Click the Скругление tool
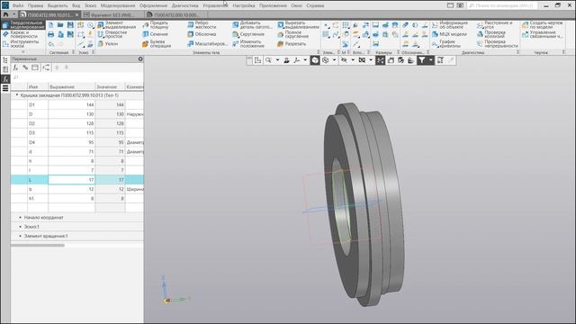Image resolution: width=576 pixels, height=324 pixels. pyautogui.click(x=248, y=34)
